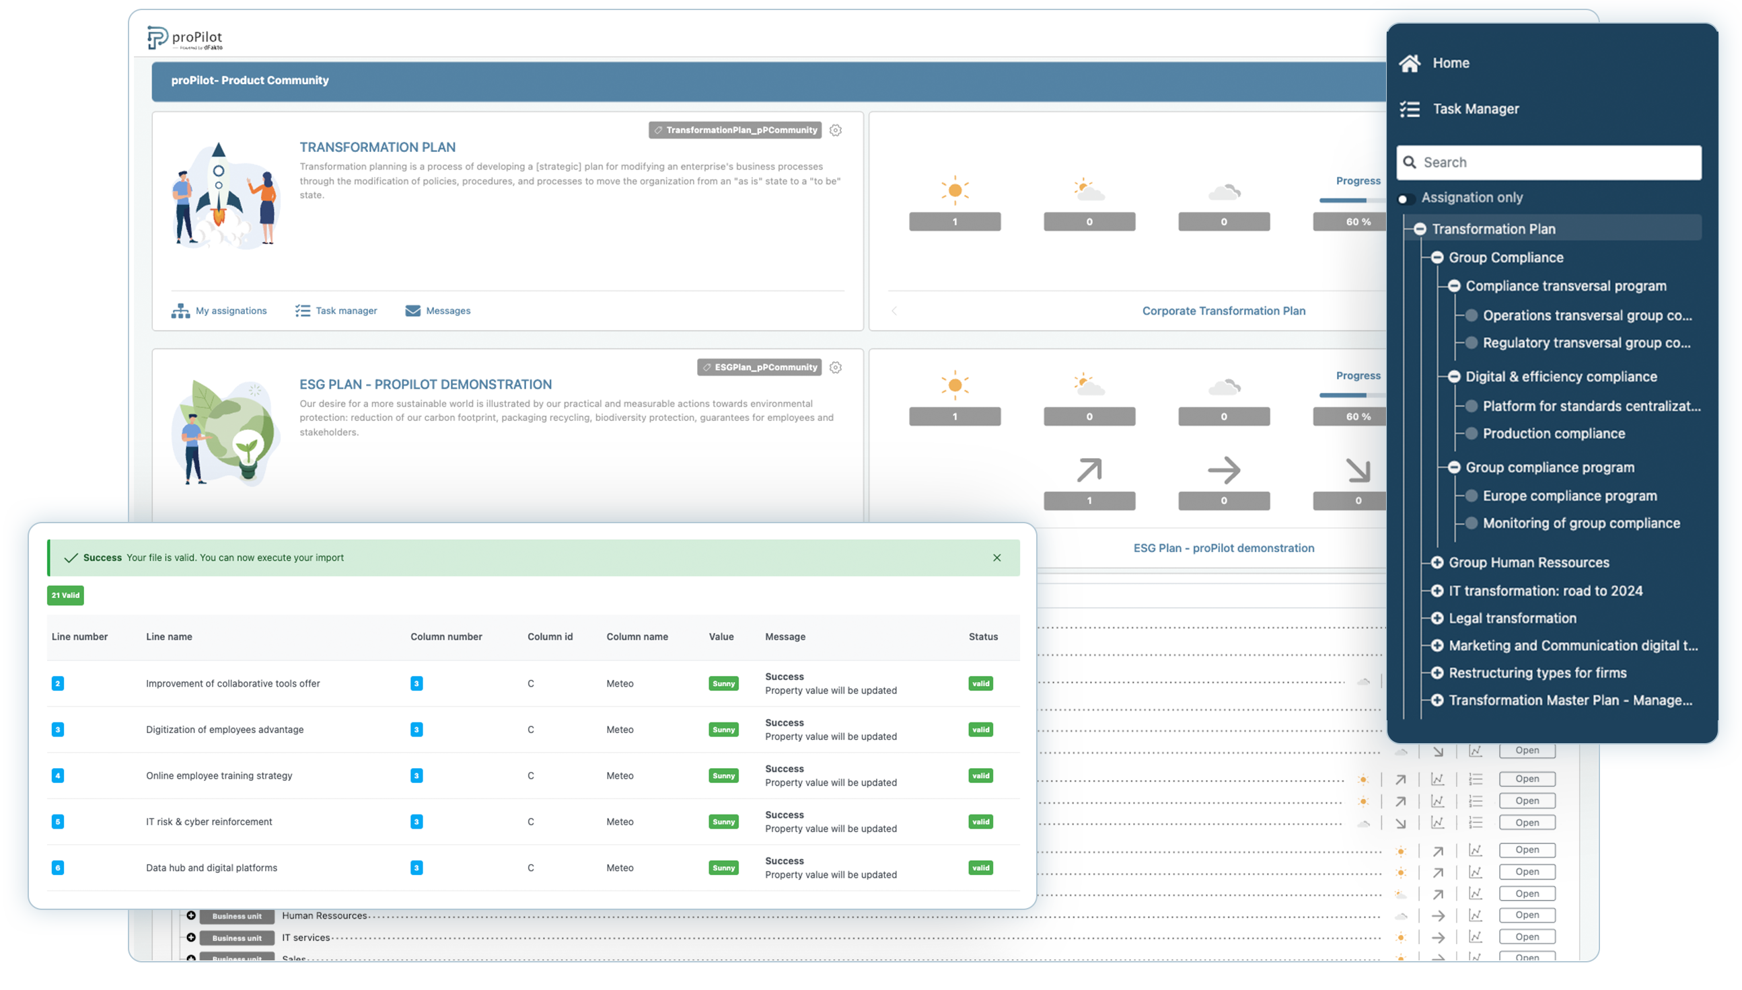1742x990 pixels.
Task: Open the Home icon in side panel
Action: click(x=1409, y=63)
